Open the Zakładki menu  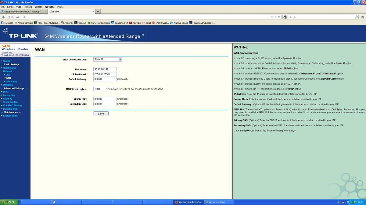(x=39, y=7)
